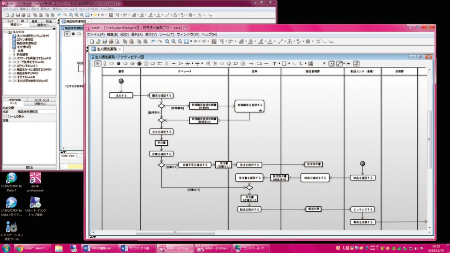This screenshot has height=253, width=450.
Task: Close the 法人販売業務 diagram tab
Action: (x=120, y=49)
